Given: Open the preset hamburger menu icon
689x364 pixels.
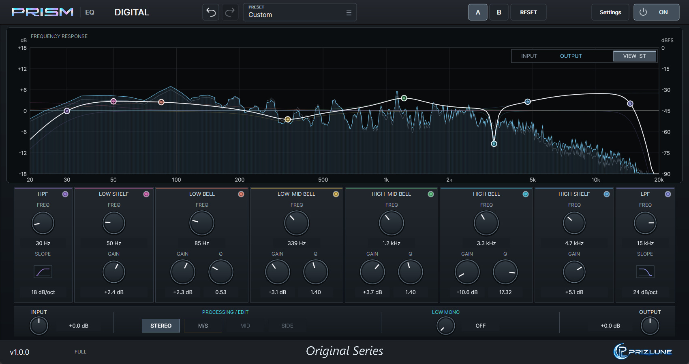Looking at the screenshot, I should coord(349,13).
